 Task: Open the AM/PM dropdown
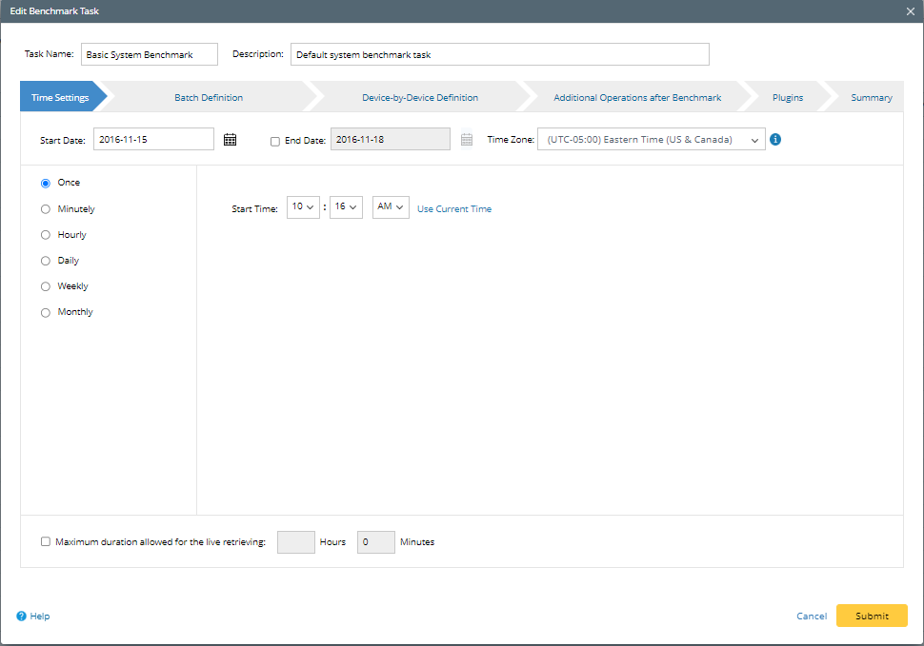pos(391,207)
